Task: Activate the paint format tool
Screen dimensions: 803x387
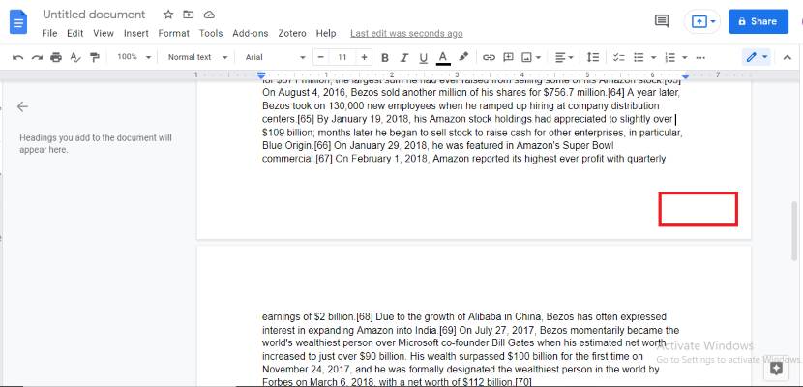Action: click(x=94, y=57)
